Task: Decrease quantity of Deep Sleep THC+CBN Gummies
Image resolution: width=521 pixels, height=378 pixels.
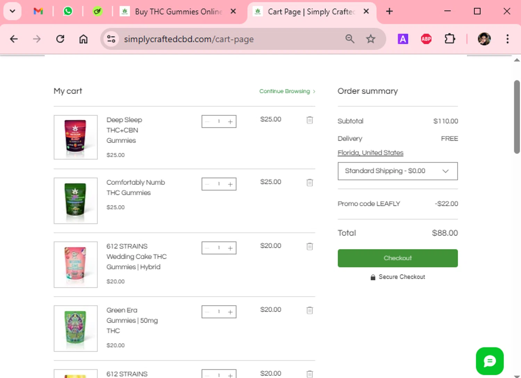Action: 207,122
